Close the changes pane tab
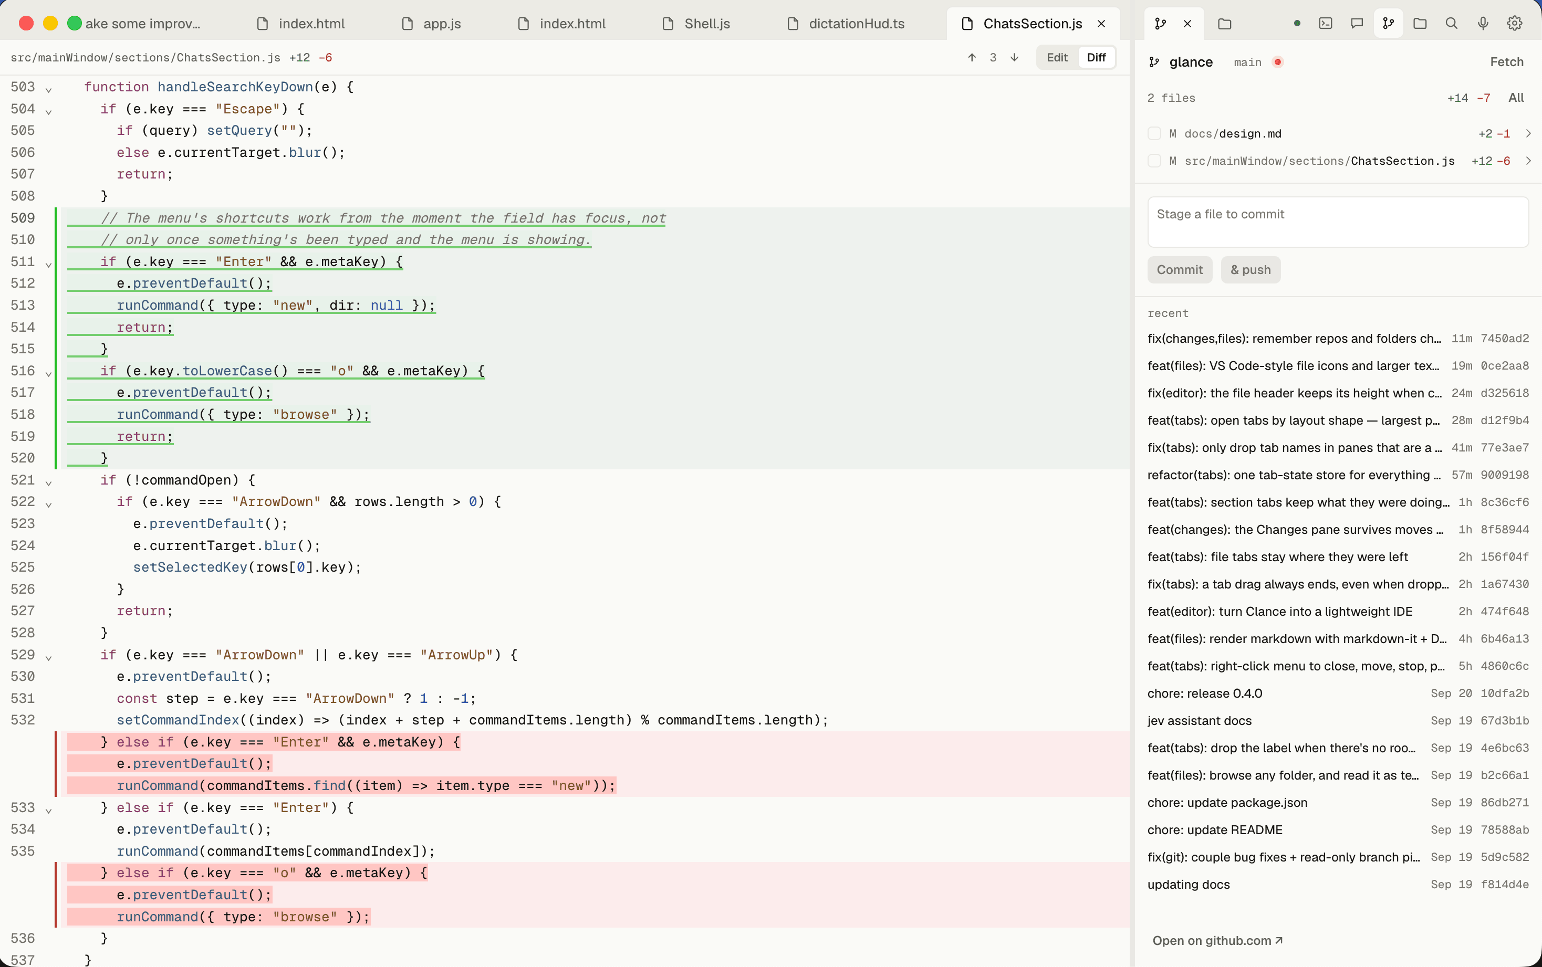The height and width of the screenshot is (967, 1542). click(x=1187, y=24)
